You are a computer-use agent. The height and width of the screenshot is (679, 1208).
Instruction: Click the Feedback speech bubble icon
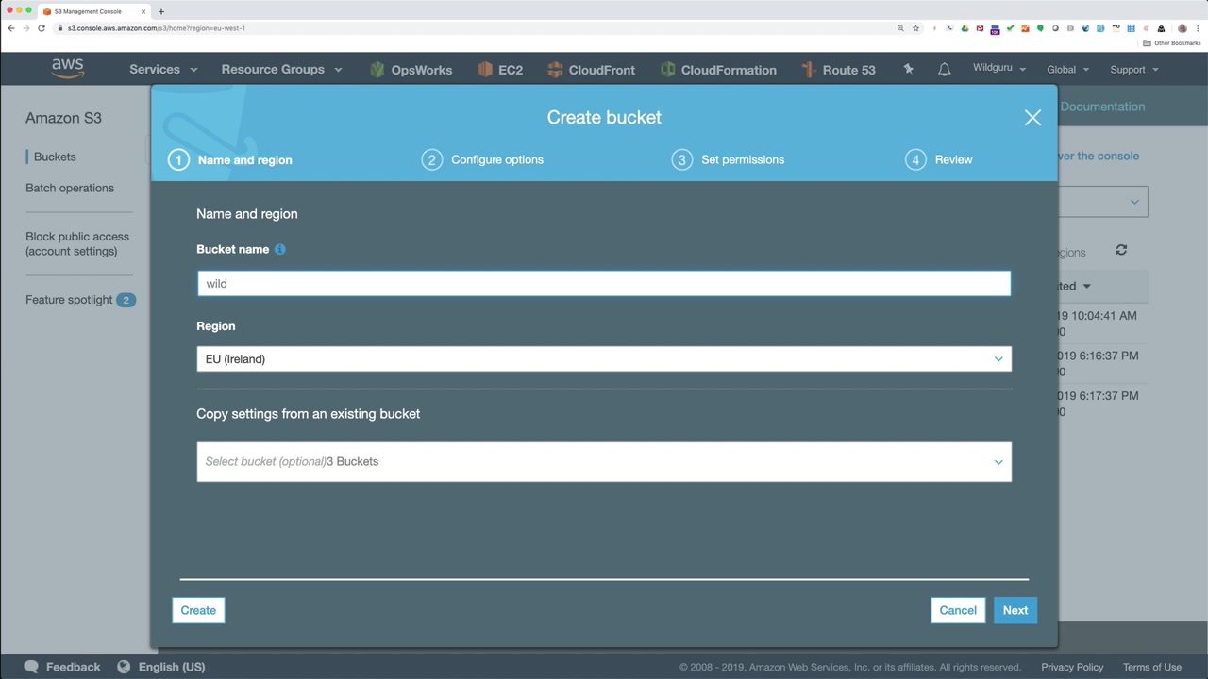[x=31, y=667]
